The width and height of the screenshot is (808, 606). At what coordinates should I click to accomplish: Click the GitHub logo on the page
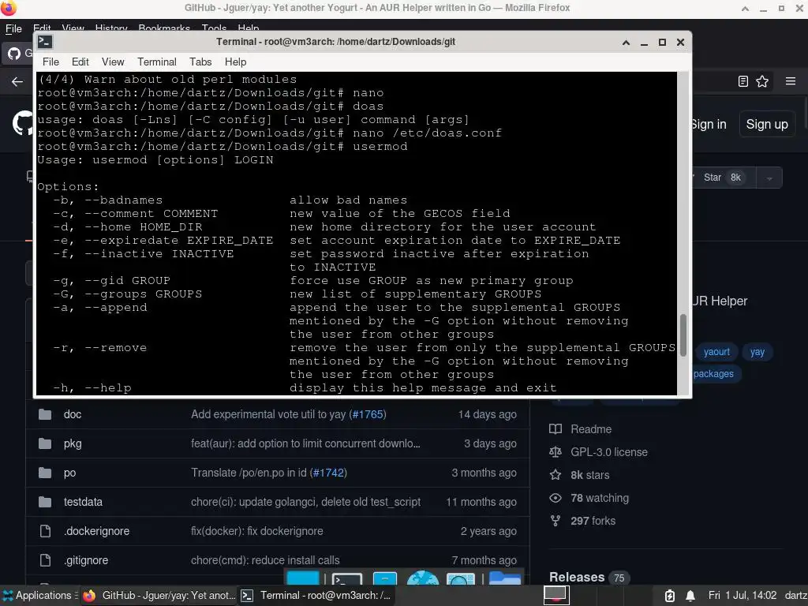(23, 124)
